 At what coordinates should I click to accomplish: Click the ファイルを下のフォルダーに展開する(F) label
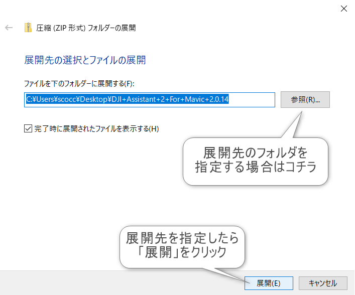[79, 83]
